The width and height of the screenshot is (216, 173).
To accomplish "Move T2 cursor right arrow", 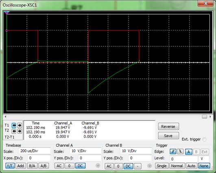I will (x=20, y=131).
